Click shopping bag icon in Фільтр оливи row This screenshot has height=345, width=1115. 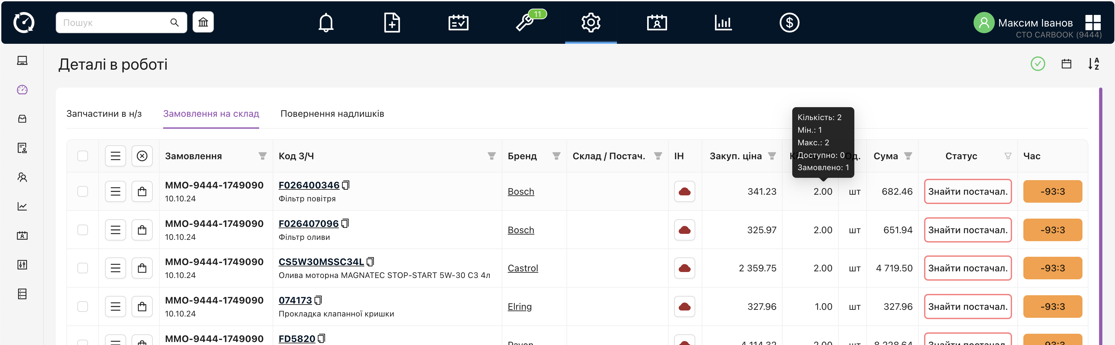click(x=142, y=230)
